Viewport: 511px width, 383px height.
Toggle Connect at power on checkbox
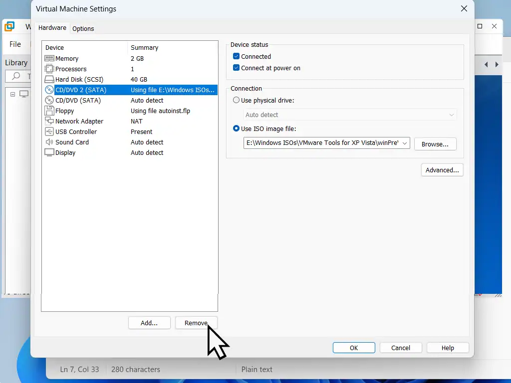pyautogui.click(x=236, y=68)
